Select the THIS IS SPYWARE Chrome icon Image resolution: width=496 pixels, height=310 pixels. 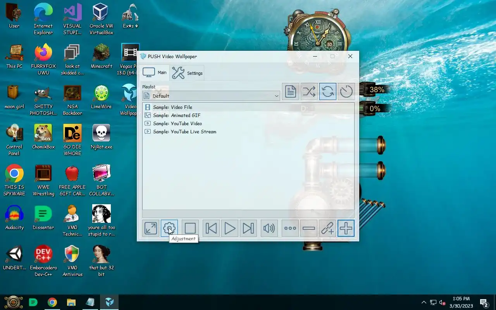click(14, 181)
